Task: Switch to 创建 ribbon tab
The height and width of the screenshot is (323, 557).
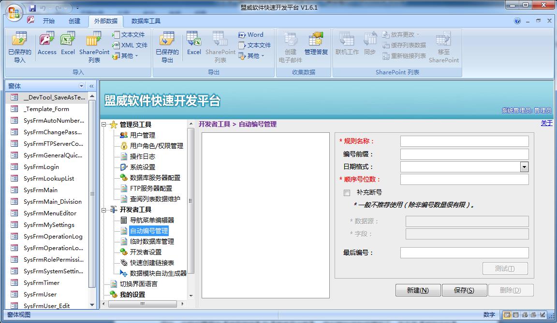Action: click(x=74, y=21)
